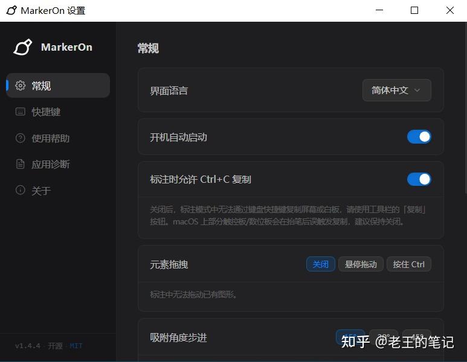Disable 标注时允许 Ctrl+C 复制 switch
467x362 pixels.
pos(419,179)
